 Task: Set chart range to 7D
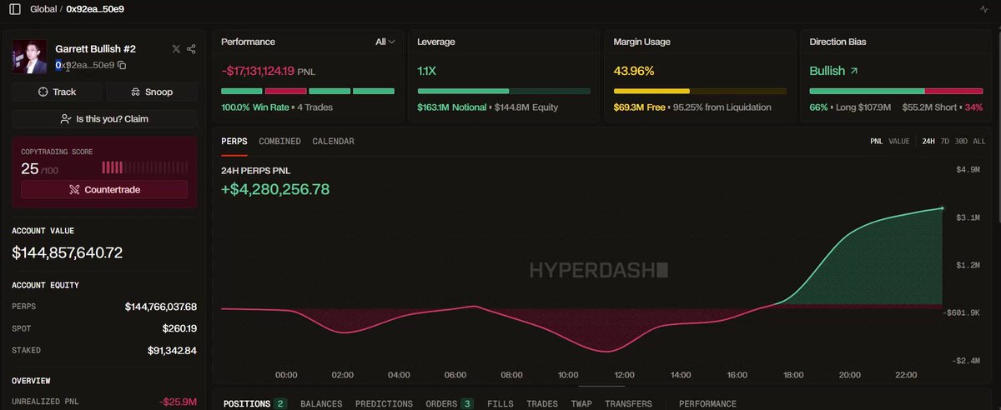pos(945,142)
